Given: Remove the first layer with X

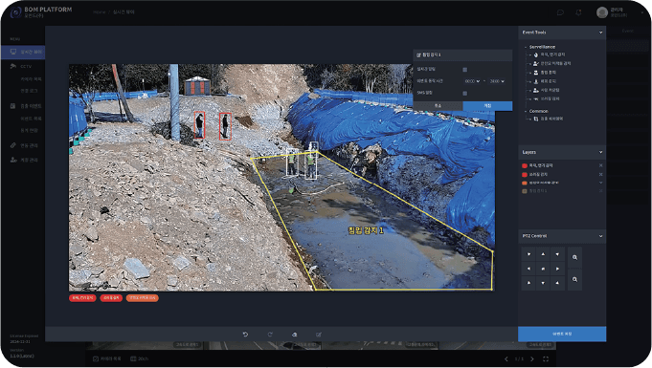Looking at the screenshot, I should (600, 165).
